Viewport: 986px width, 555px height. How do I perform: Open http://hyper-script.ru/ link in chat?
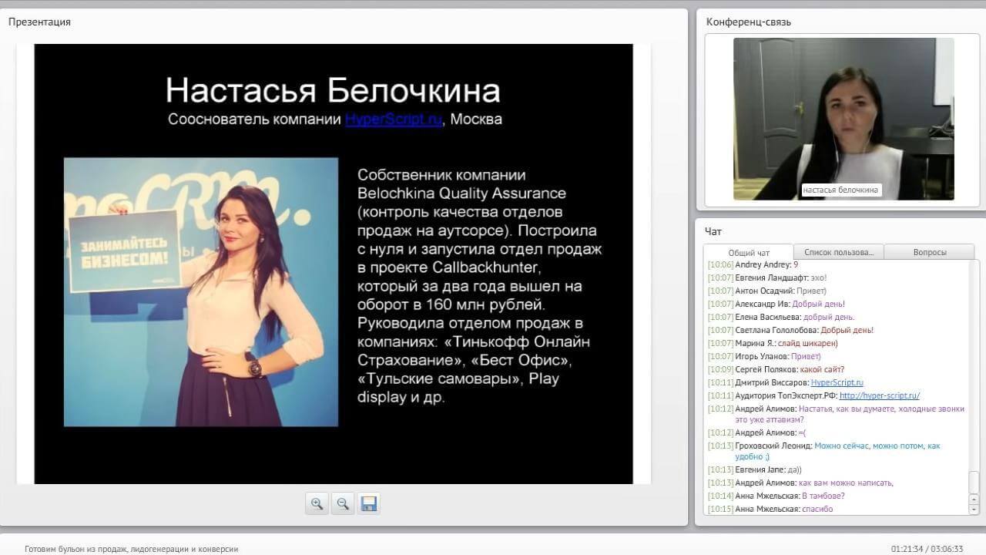(880, 395)
